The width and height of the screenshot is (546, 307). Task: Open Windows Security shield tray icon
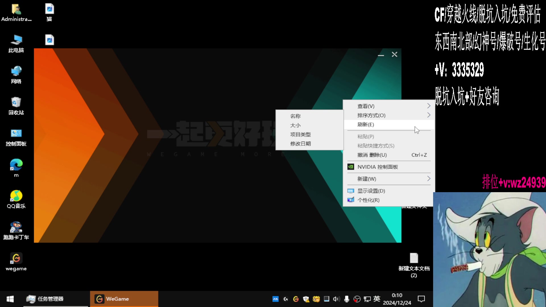[x=306, y=299]
